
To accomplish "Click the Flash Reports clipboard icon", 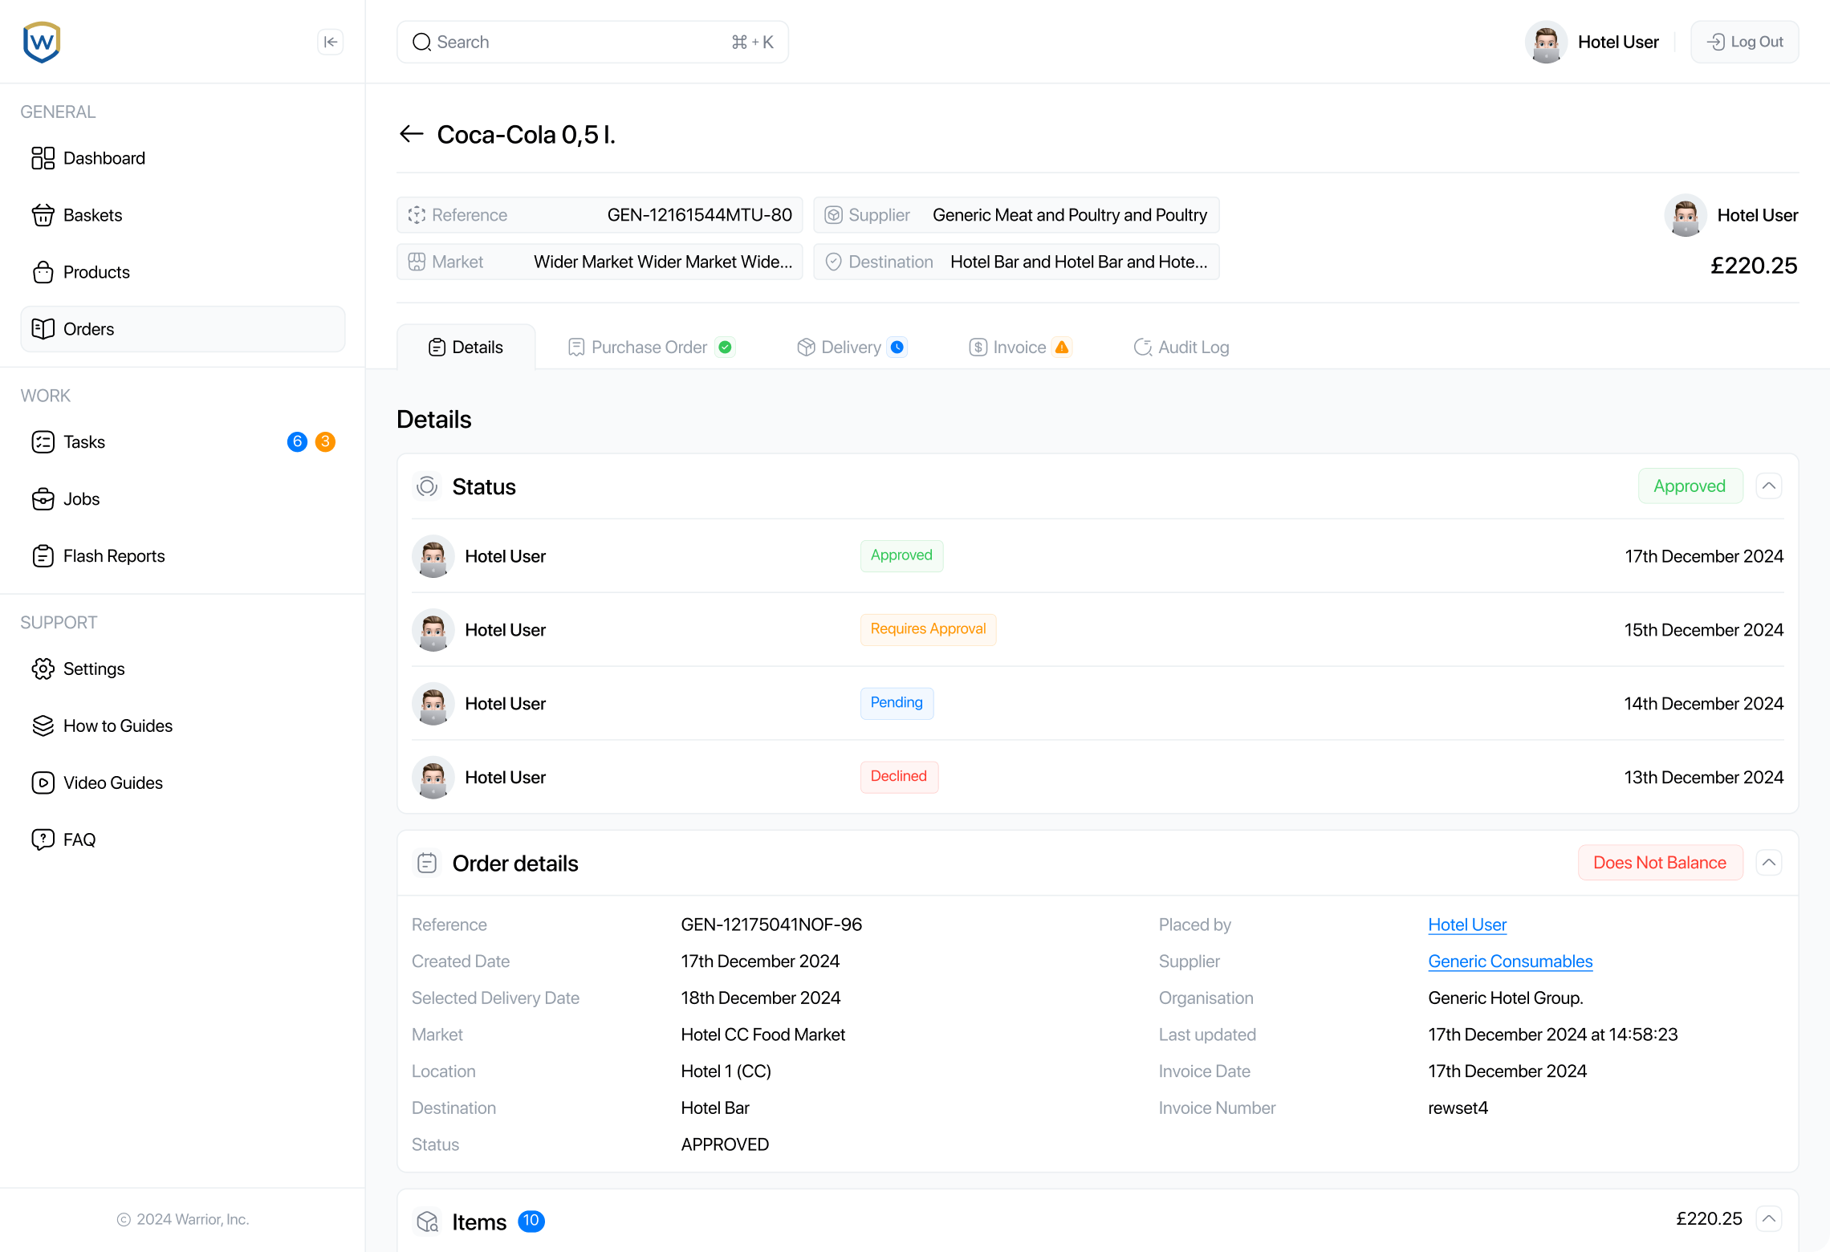I will click(x=43, y=556).
